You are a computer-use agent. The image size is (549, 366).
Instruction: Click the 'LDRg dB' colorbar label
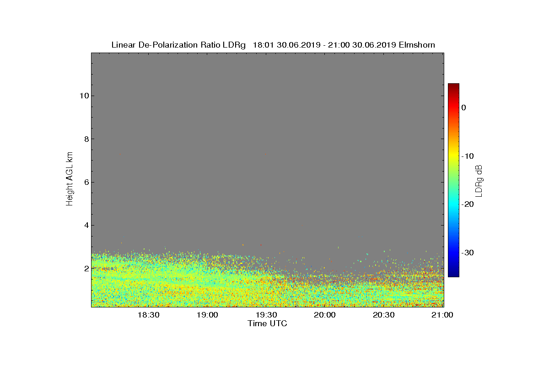tap(479, 181)
